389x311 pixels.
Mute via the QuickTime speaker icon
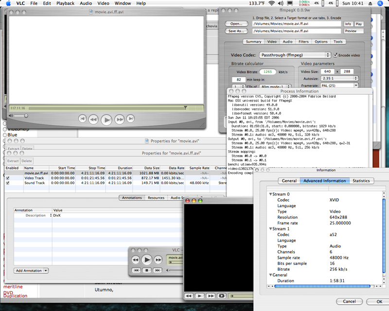pos(11,116)
